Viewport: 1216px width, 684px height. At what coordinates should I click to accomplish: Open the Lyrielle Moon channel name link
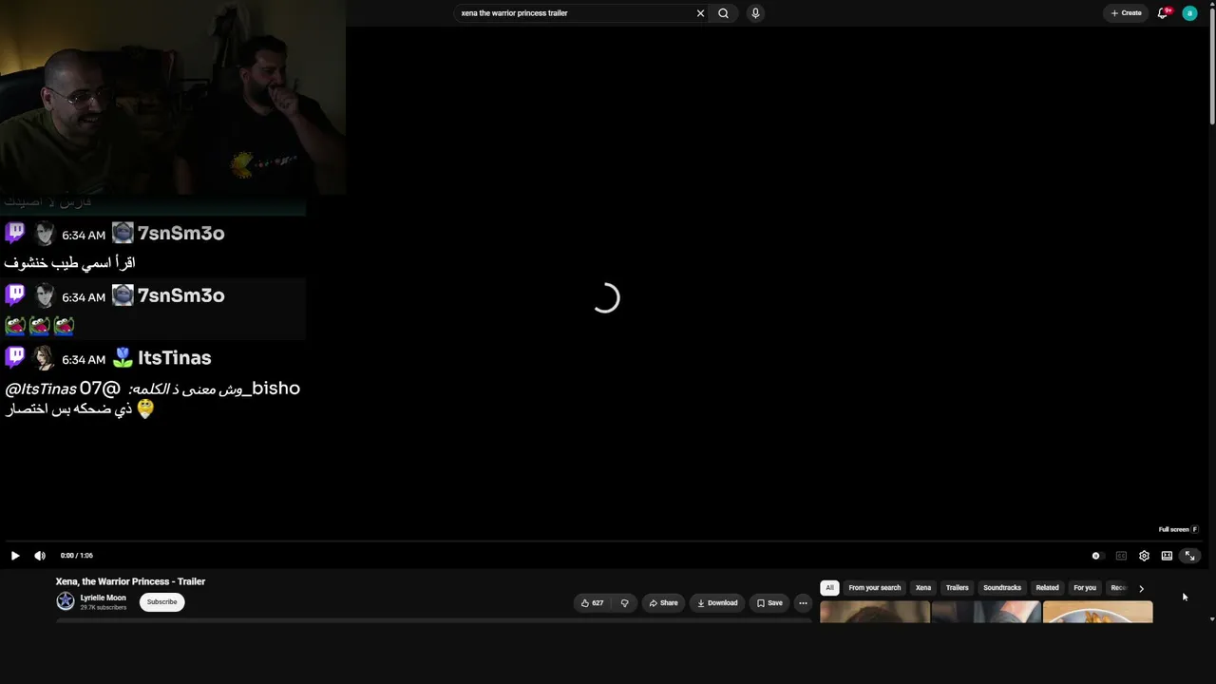(103, 598)
